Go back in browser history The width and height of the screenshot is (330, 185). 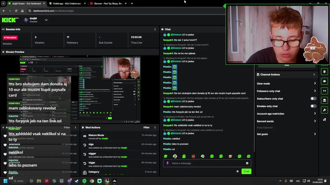4,11
